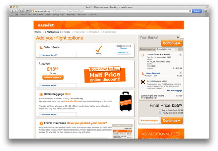Click Add more flights button

click(150, 120)
